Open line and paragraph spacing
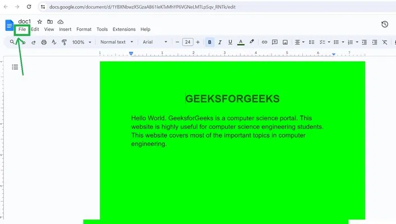Image resolution: width=396 pixels, height=224 pixels. coord(311,42)
